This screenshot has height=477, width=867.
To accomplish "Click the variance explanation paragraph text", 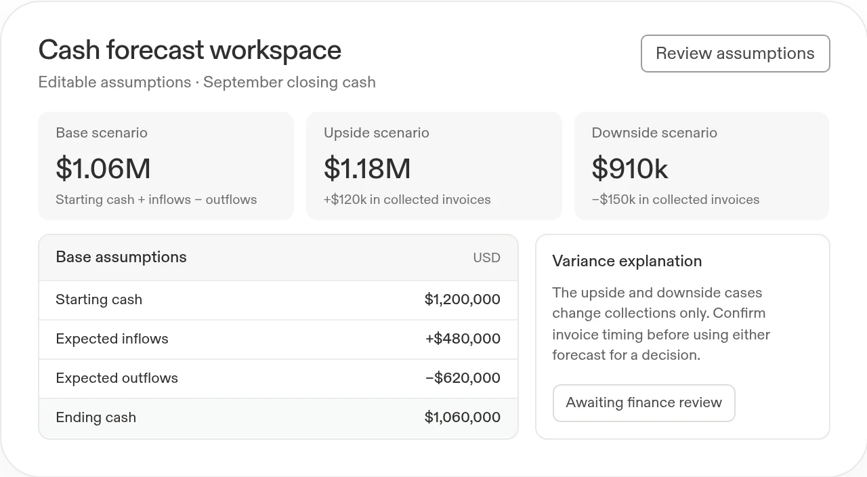I will 661,324.
